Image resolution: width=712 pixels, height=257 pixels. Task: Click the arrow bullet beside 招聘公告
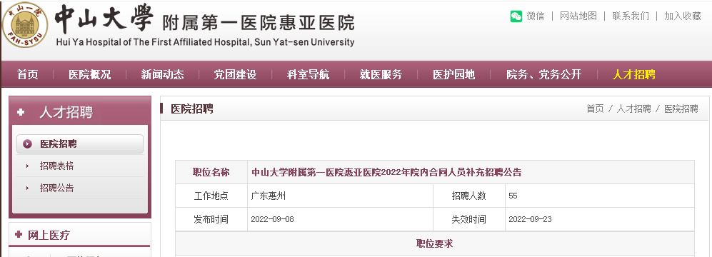point(27,188)
